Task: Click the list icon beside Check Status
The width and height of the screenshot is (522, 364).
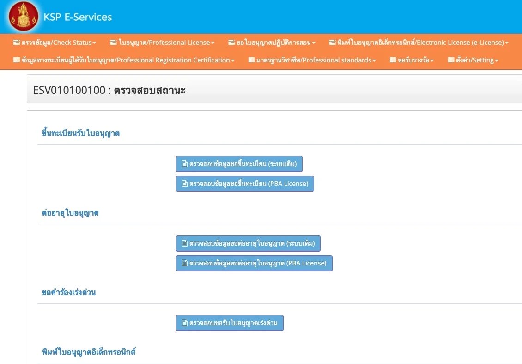Action: tap(16, 43)
